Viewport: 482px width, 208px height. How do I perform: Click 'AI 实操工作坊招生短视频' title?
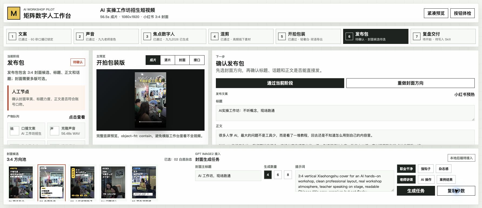pyautogui.click(x=128, y=10)
